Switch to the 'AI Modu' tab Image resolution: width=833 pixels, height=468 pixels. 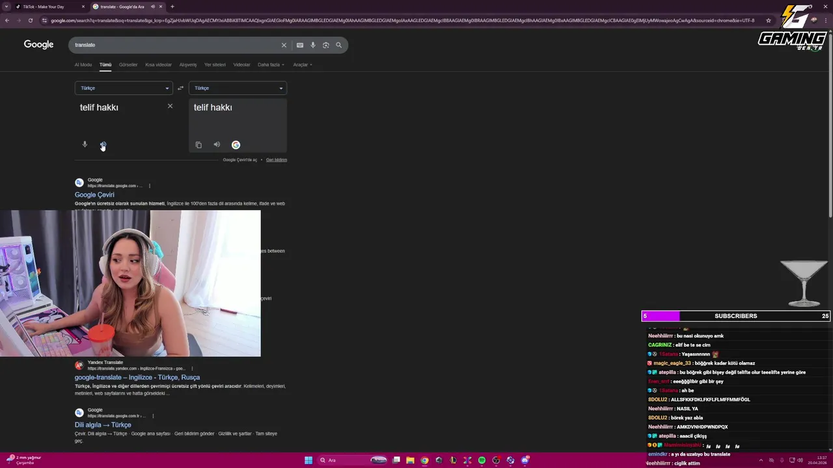tap(83, 64)
